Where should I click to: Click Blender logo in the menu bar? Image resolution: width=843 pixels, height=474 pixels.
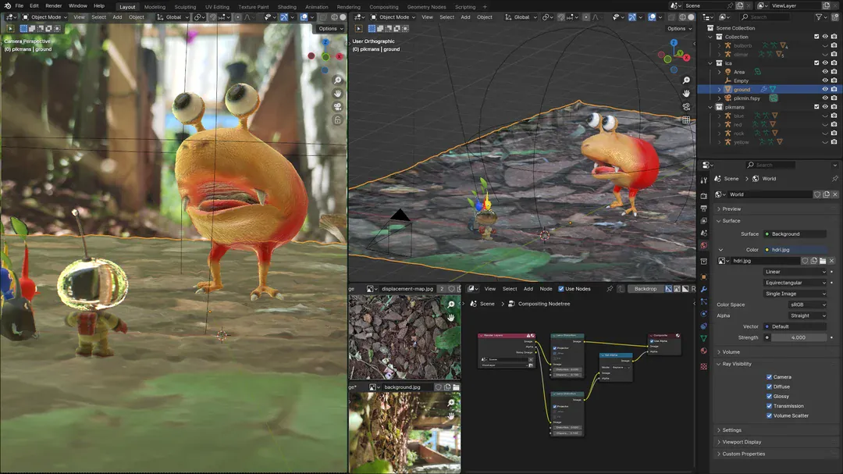point(8,6)
